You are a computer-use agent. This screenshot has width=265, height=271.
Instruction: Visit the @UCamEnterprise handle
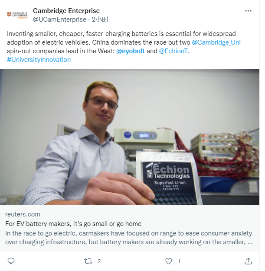pyautogui.click(x=59, y=19)
